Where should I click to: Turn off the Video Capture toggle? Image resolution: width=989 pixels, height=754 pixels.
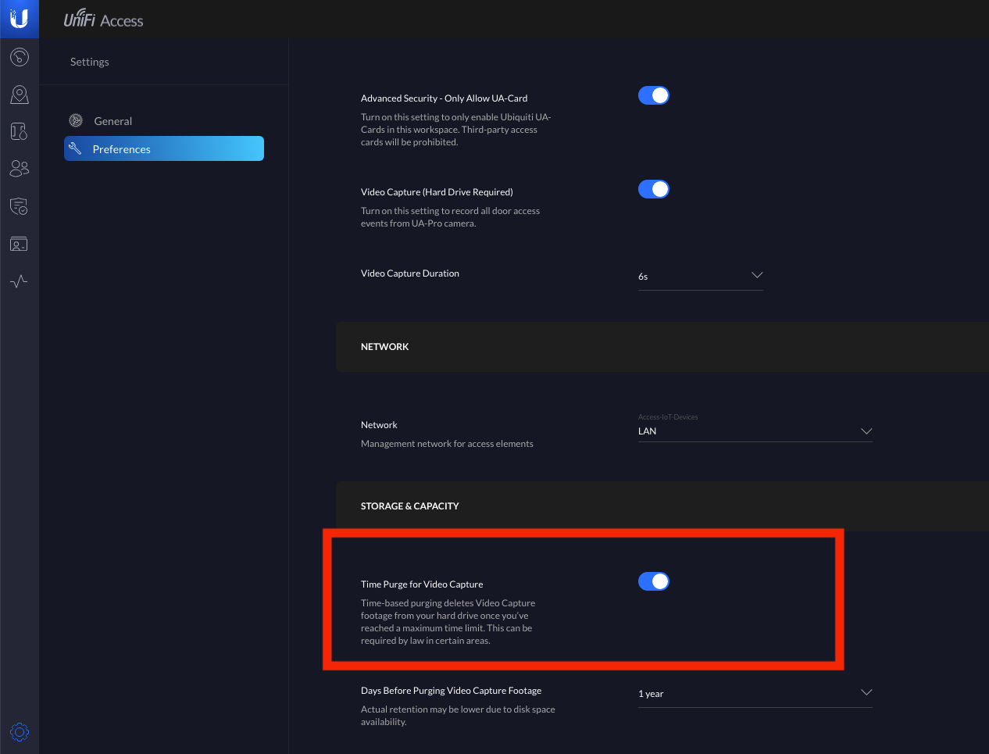654,189
